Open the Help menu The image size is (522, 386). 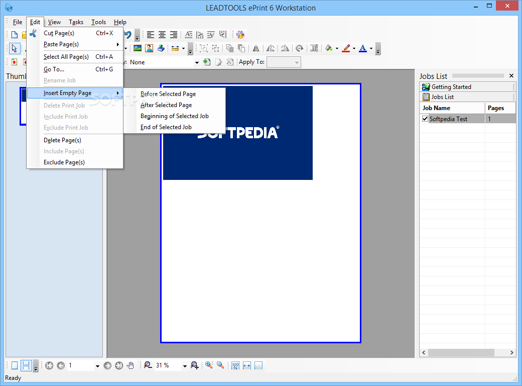pos(120,22)
